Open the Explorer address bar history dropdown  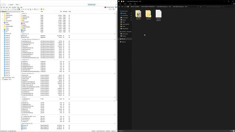click(x=198, y=7)
